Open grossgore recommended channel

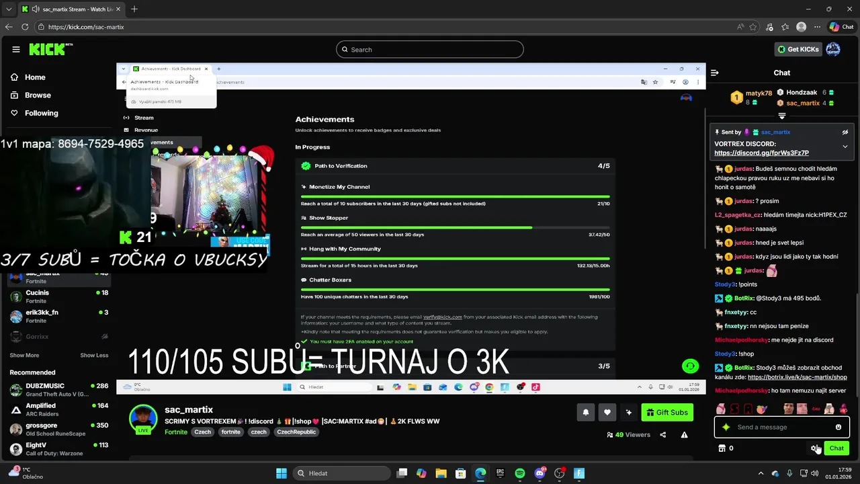[59, 430]
